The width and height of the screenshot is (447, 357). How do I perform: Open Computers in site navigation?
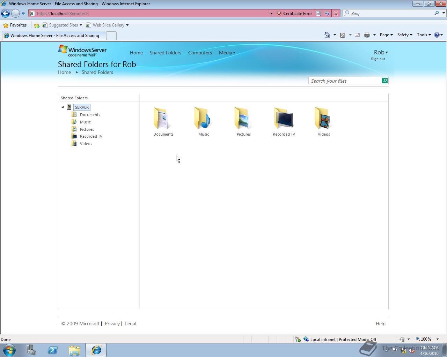[x=200, y=53]
